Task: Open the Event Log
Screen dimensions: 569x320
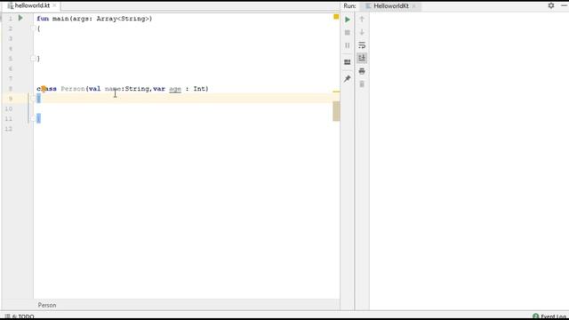Action: pyautogui.click(x=549, y=316)
